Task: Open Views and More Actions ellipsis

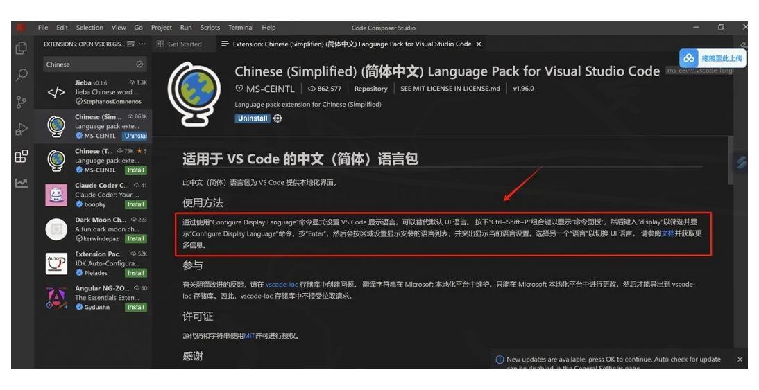Action: click(142, 44)
